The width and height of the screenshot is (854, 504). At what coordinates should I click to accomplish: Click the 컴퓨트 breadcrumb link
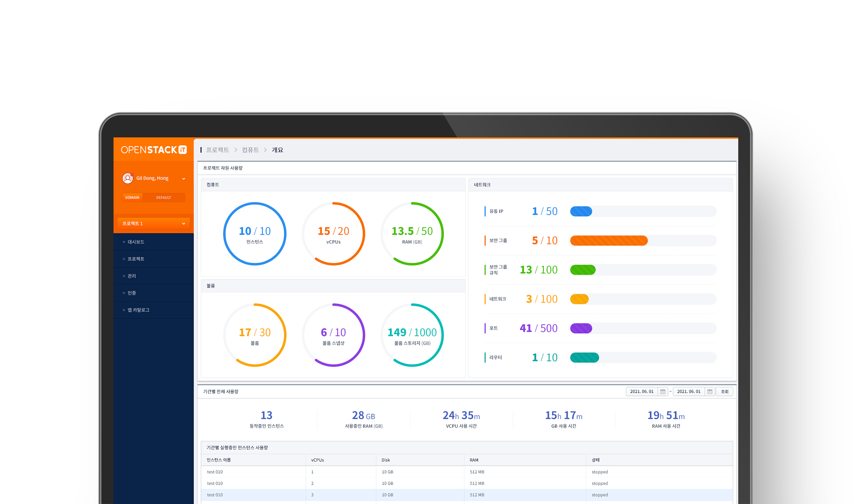pos(250,150)
